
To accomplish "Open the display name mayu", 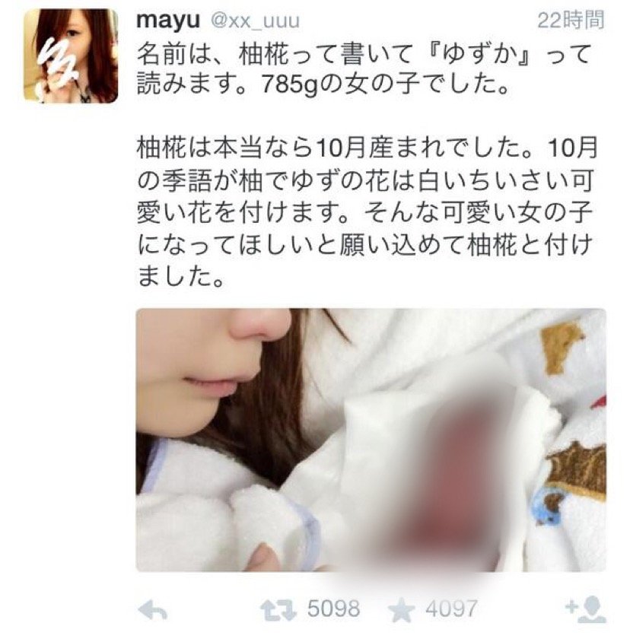I will (x=168, y=19).
